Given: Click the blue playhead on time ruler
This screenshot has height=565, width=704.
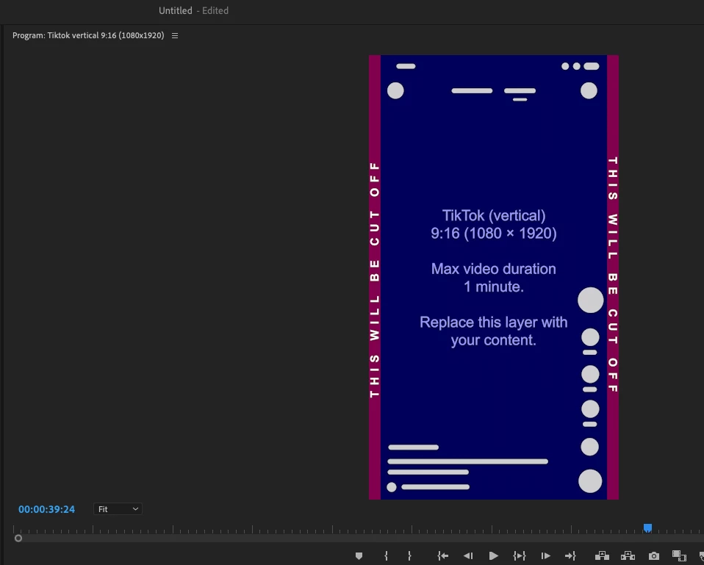Looking at the screenshot, I should [x=647, y=528].
